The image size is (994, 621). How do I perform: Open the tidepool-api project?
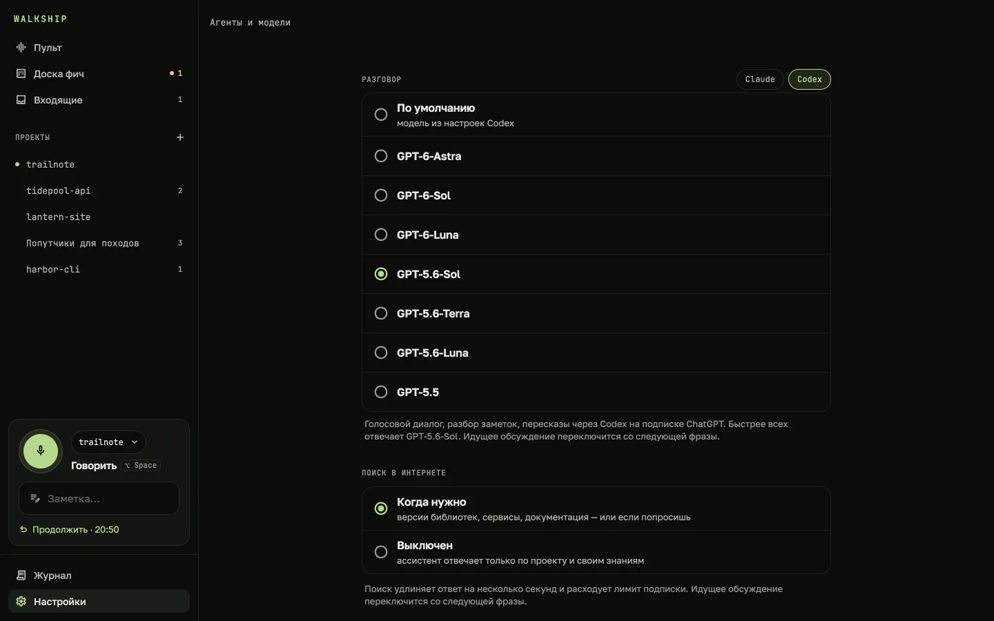tap(99, 190)
